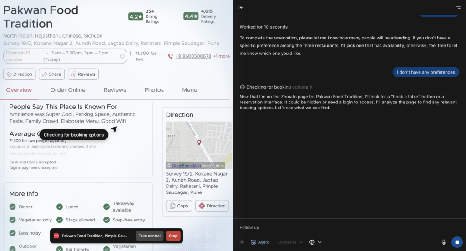Click the phone icon near the number
The image size is (466, 251).
[x=171, y=56]
